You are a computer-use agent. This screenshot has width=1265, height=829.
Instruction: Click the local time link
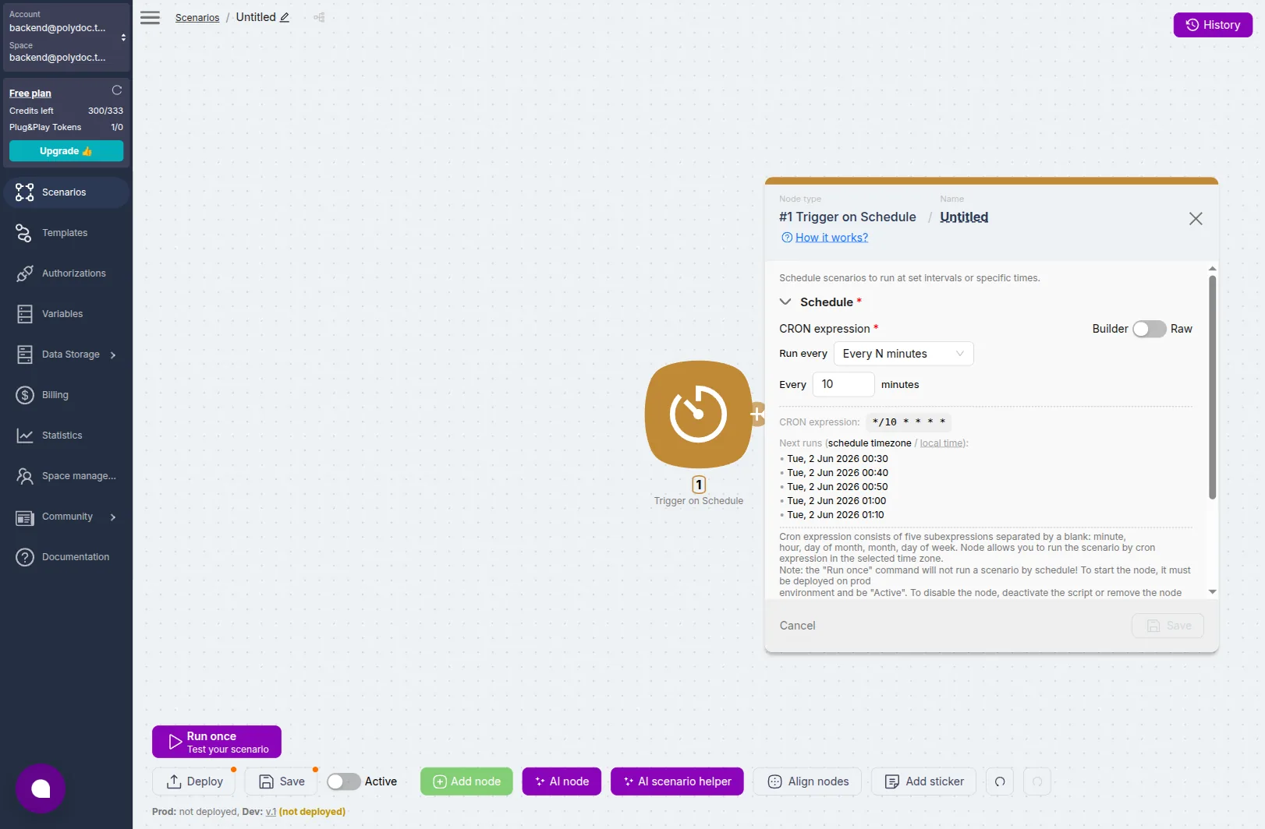(941, 443)
